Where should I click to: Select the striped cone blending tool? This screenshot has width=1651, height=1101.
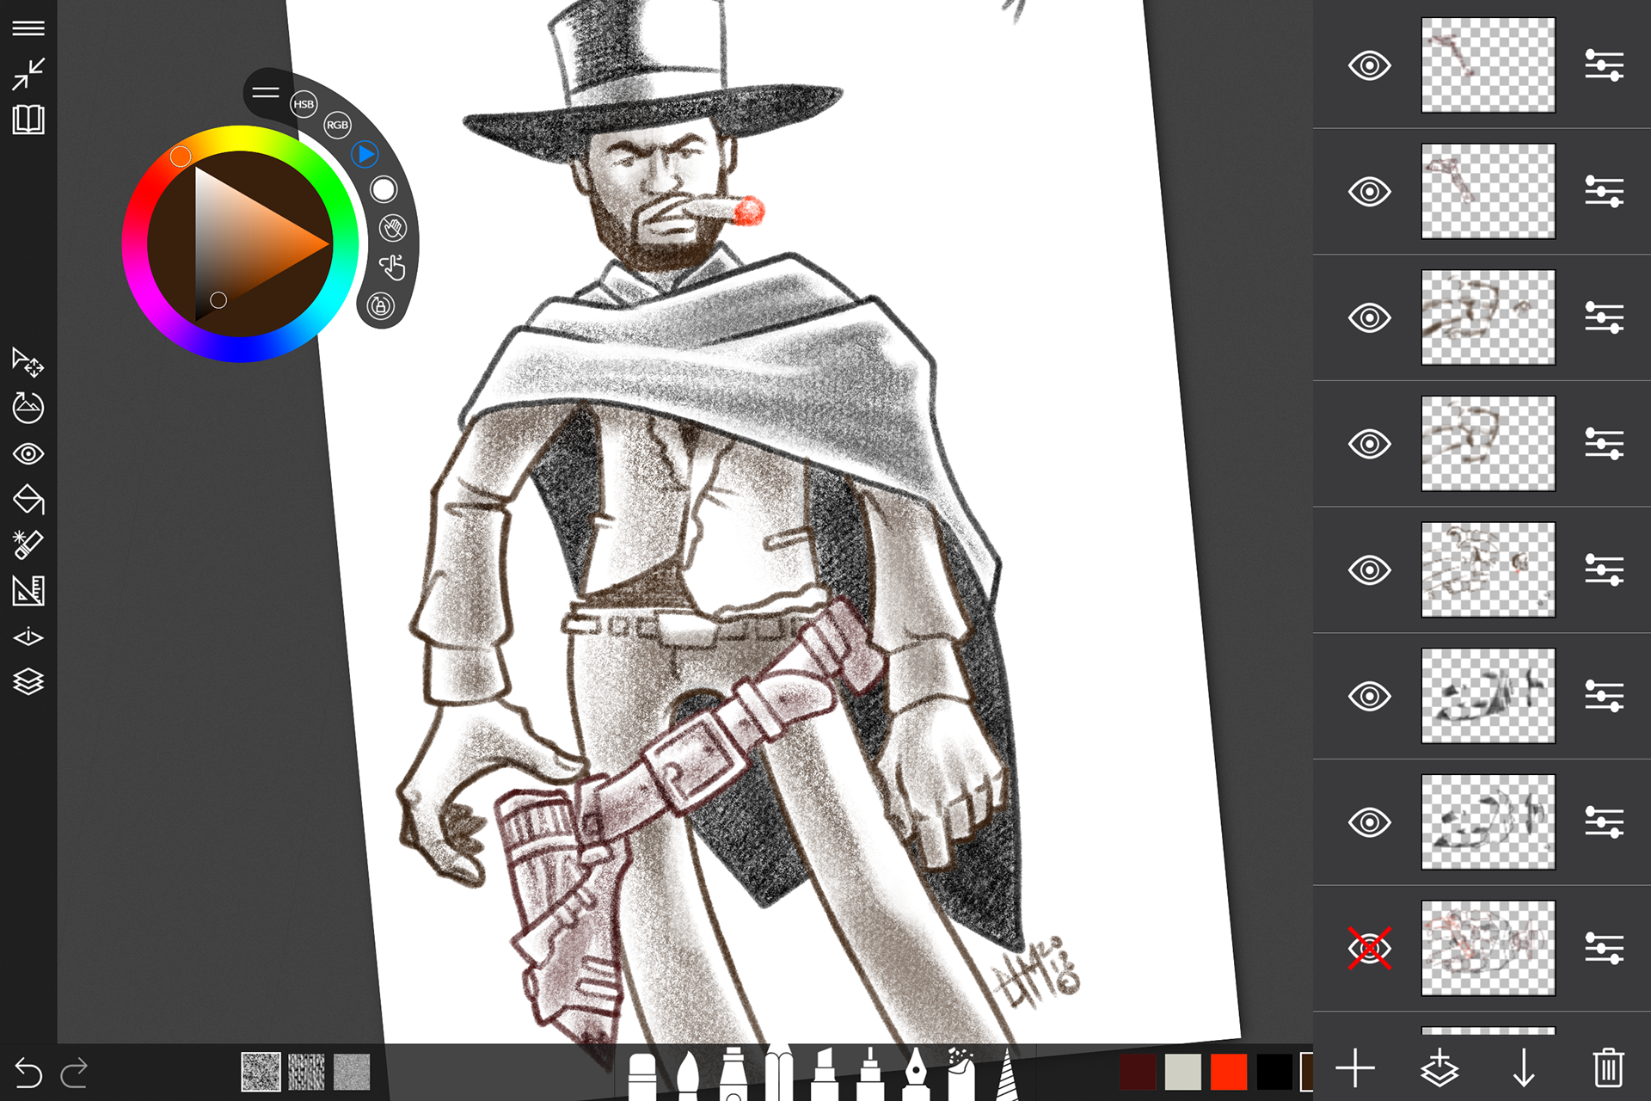1007,1075
